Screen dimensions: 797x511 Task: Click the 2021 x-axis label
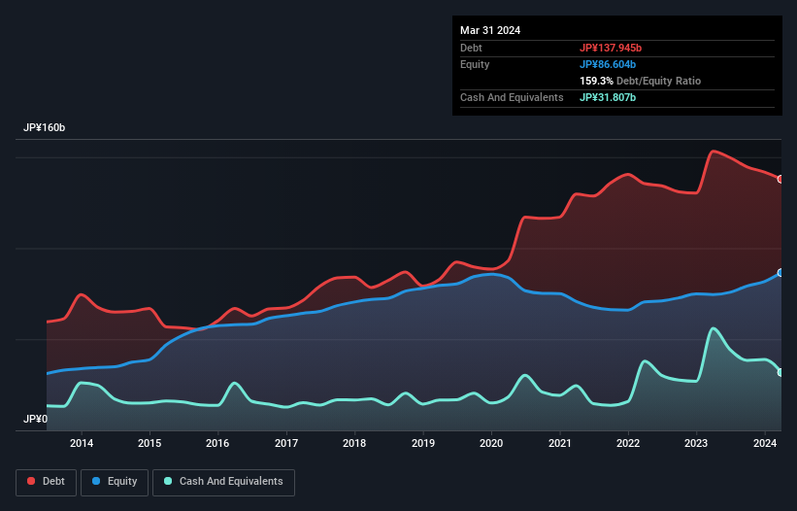point(559,443)
